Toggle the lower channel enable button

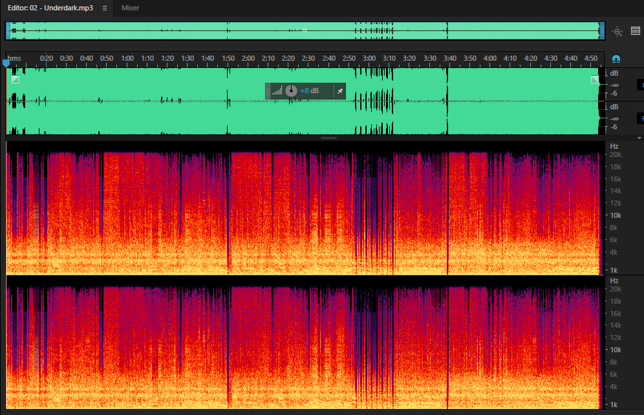[641, 118]
